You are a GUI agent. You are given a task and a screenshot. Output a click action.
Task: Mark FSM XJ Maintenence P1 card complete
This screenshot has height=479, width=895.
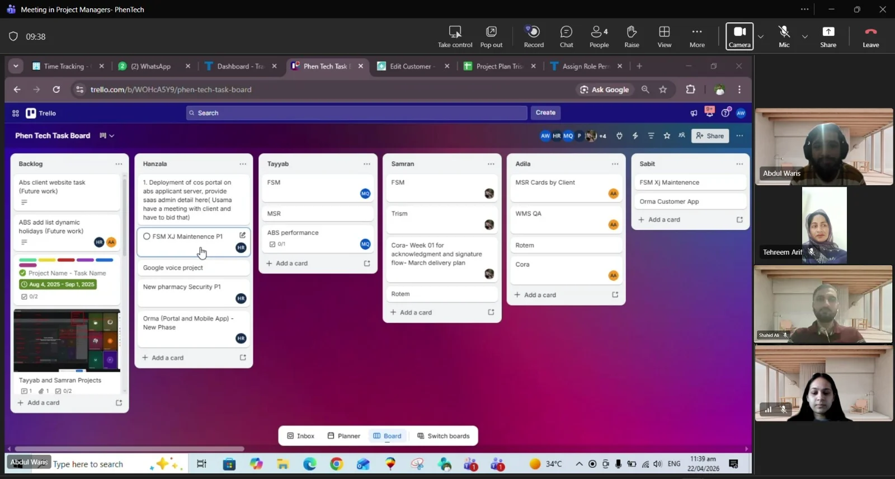[x=147, y=236]
